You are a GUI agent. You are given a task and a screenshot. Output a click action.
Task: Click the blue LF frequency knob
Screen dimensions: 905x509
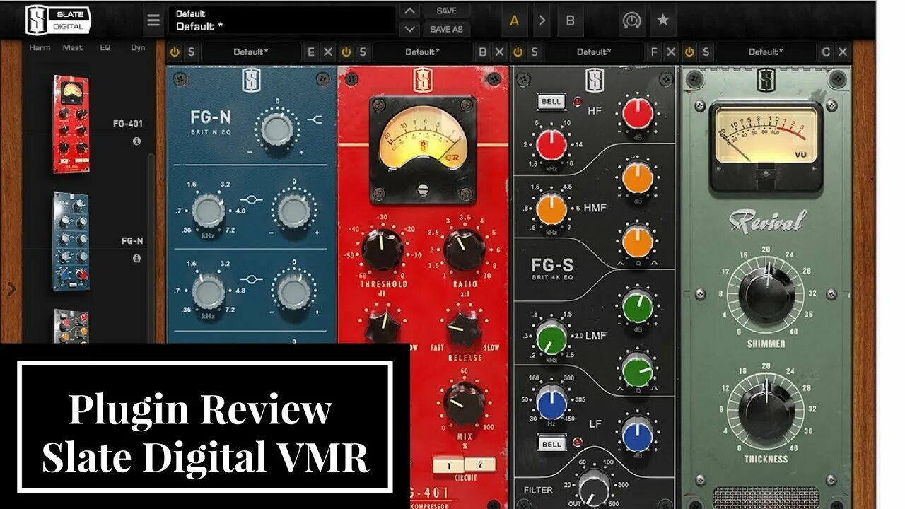(x=551, y=402)
